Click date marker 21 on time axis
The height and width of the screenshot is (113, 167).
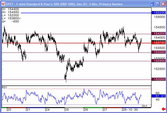(28, 110)
